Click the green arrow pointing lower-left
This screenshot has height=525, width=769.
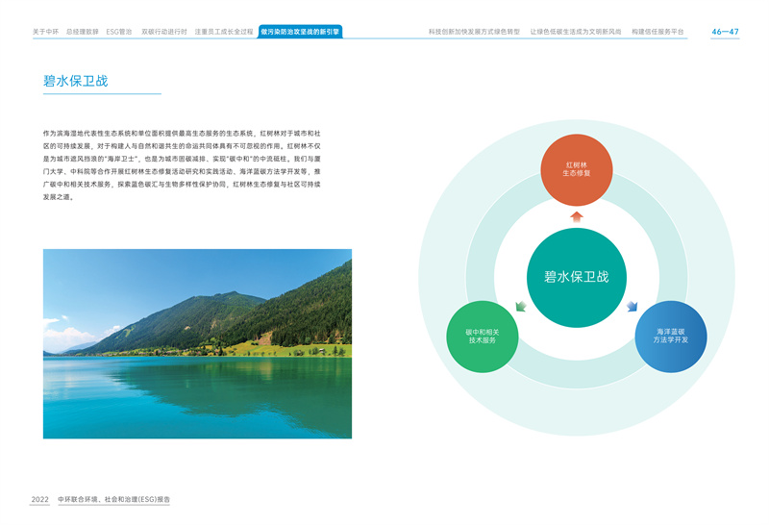(520, 307)
